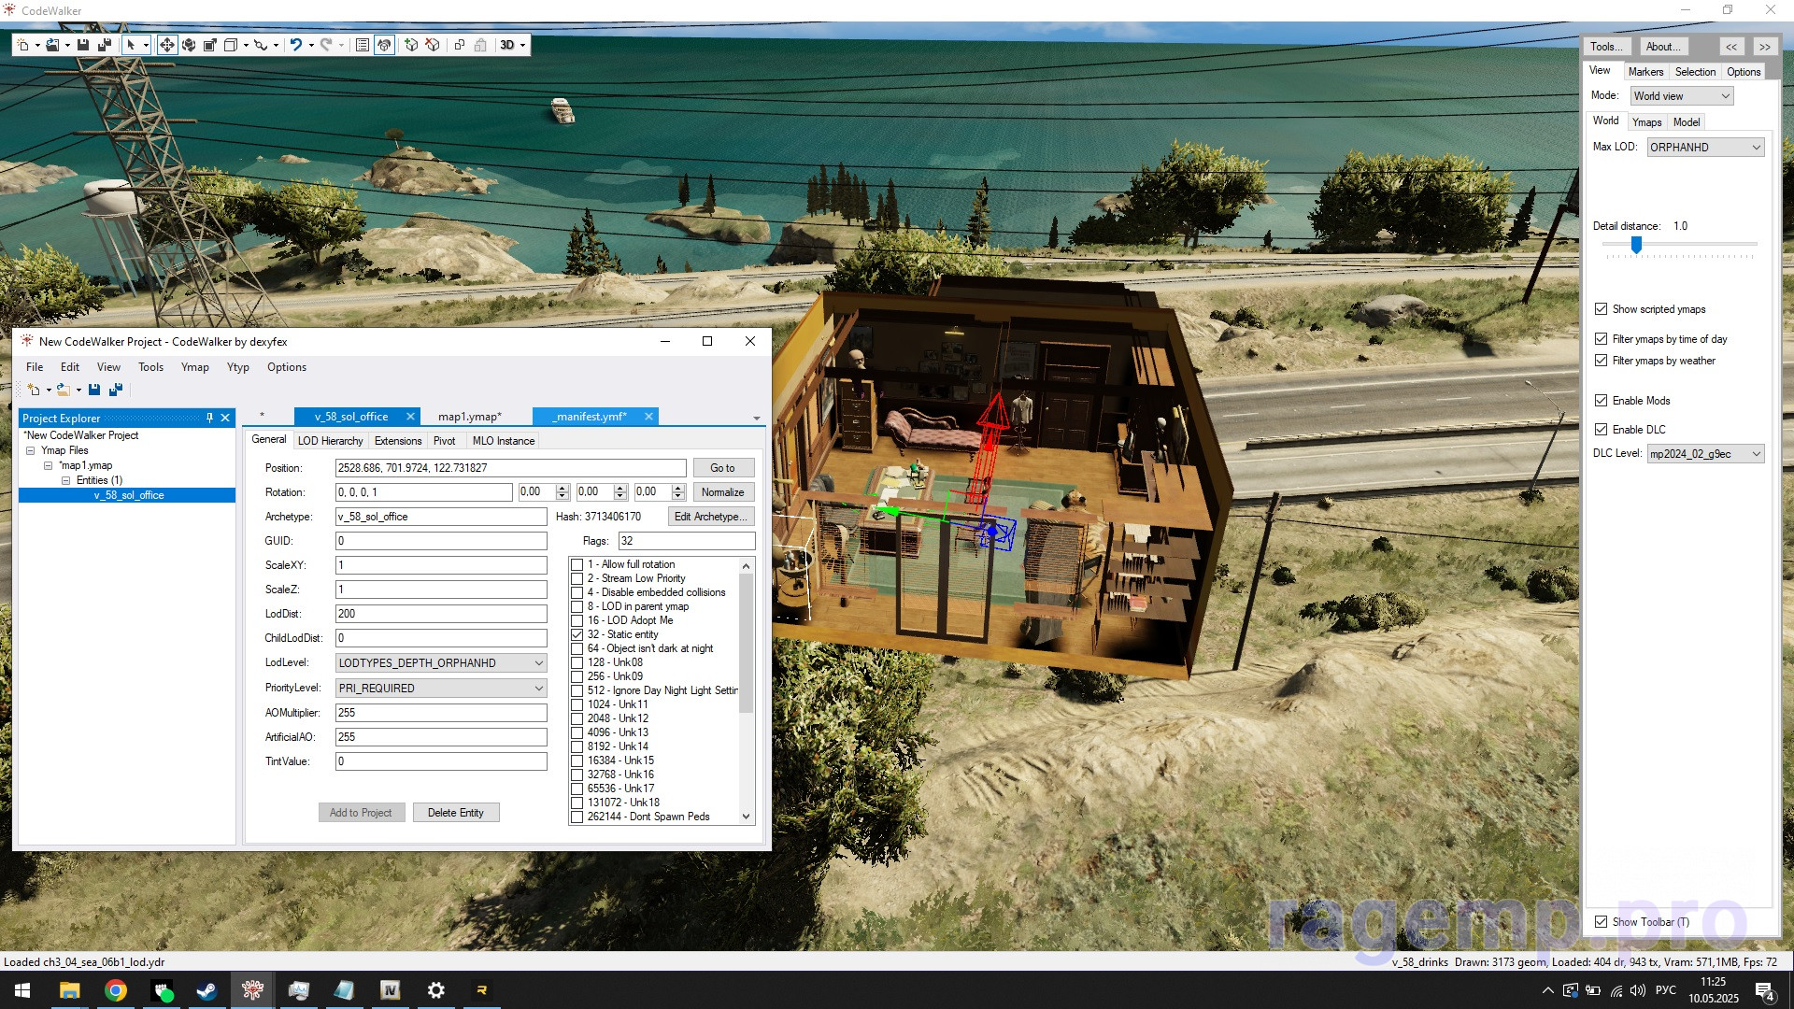Uncheck Filter ymaps by weather
This screenshot has height=1009, width=1794.
click(x=1601, y=361)
